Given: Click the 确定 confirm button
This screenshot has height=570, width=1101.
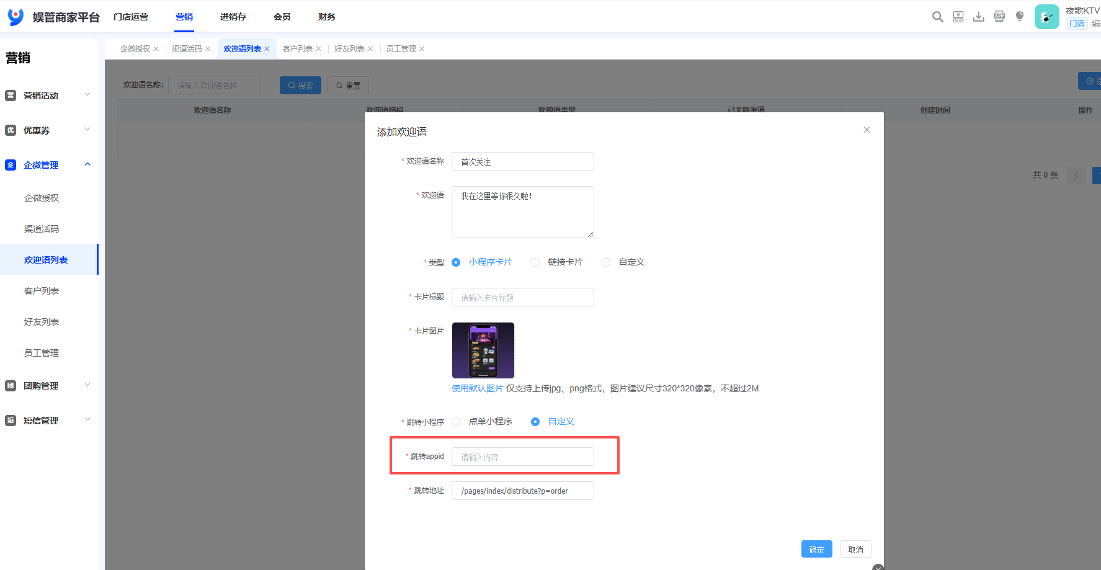Looking at the screenshot, I should tap(816, 549).
